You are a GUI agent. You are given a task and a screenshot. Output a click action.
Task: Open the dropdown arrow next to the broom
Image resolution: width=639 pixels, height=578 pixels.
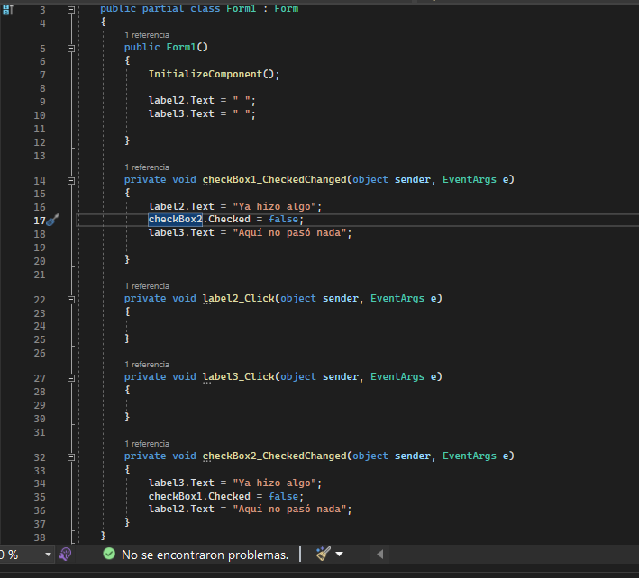click(340, 555)
